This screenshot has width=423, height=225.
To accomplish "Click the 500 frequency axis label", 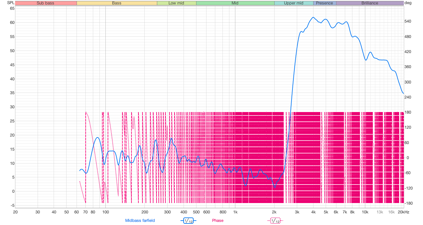I will point(196,212).
